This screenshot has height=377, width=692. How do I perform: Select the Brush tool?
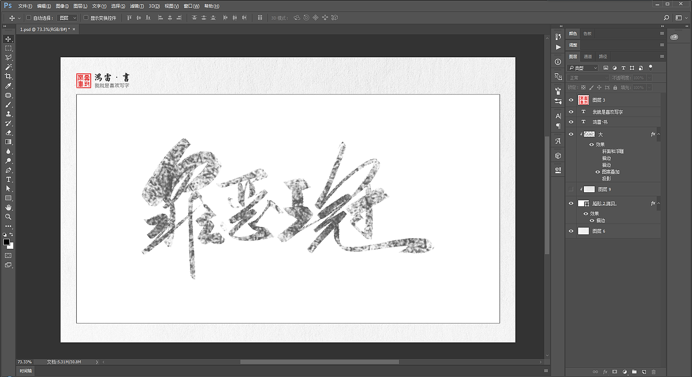8,105
